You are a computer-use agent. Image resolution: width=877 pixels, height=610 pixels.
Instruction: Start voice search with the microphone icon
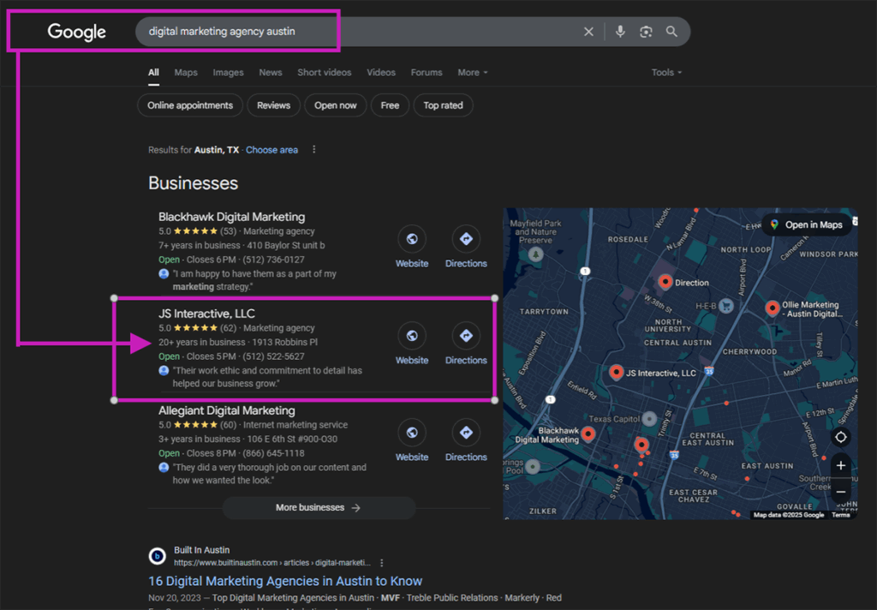point(620,32)
